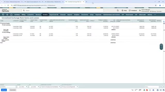Open the Feedback link
Image resolution: width=165 pixels, height=92 pixels.
133,10
